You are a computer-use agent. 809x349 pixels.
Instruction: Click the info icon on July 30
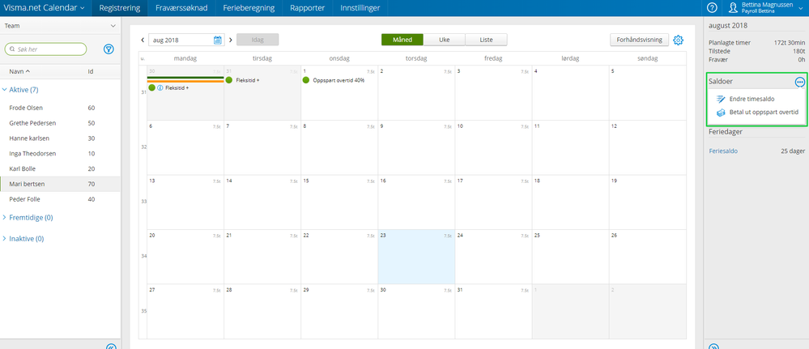coord(160,87)
